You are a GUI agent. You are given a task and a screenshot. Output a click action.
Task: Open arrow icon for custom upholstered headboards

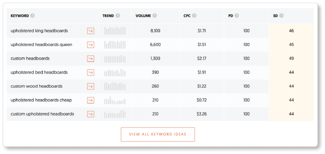pyautogui.click(x=91, y=114)
